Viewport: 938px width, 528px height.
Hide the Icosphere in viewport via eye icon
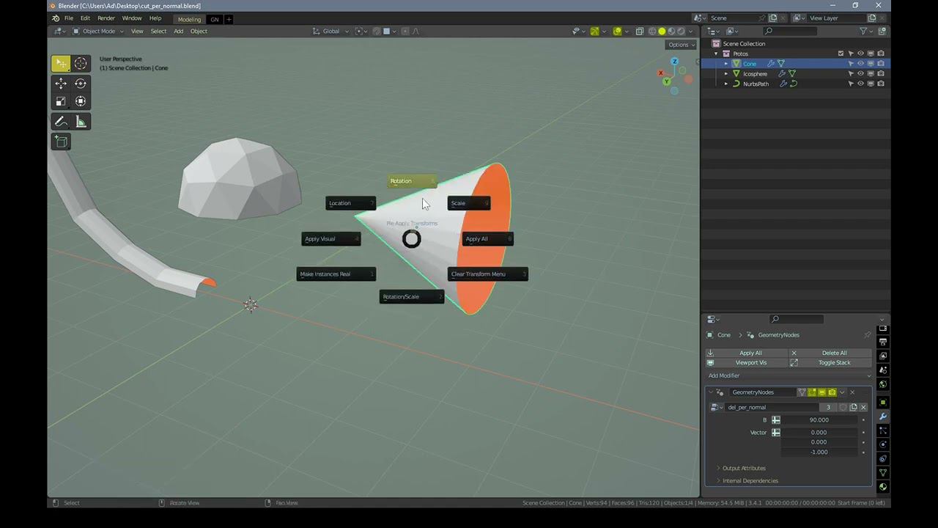point(860,73)
